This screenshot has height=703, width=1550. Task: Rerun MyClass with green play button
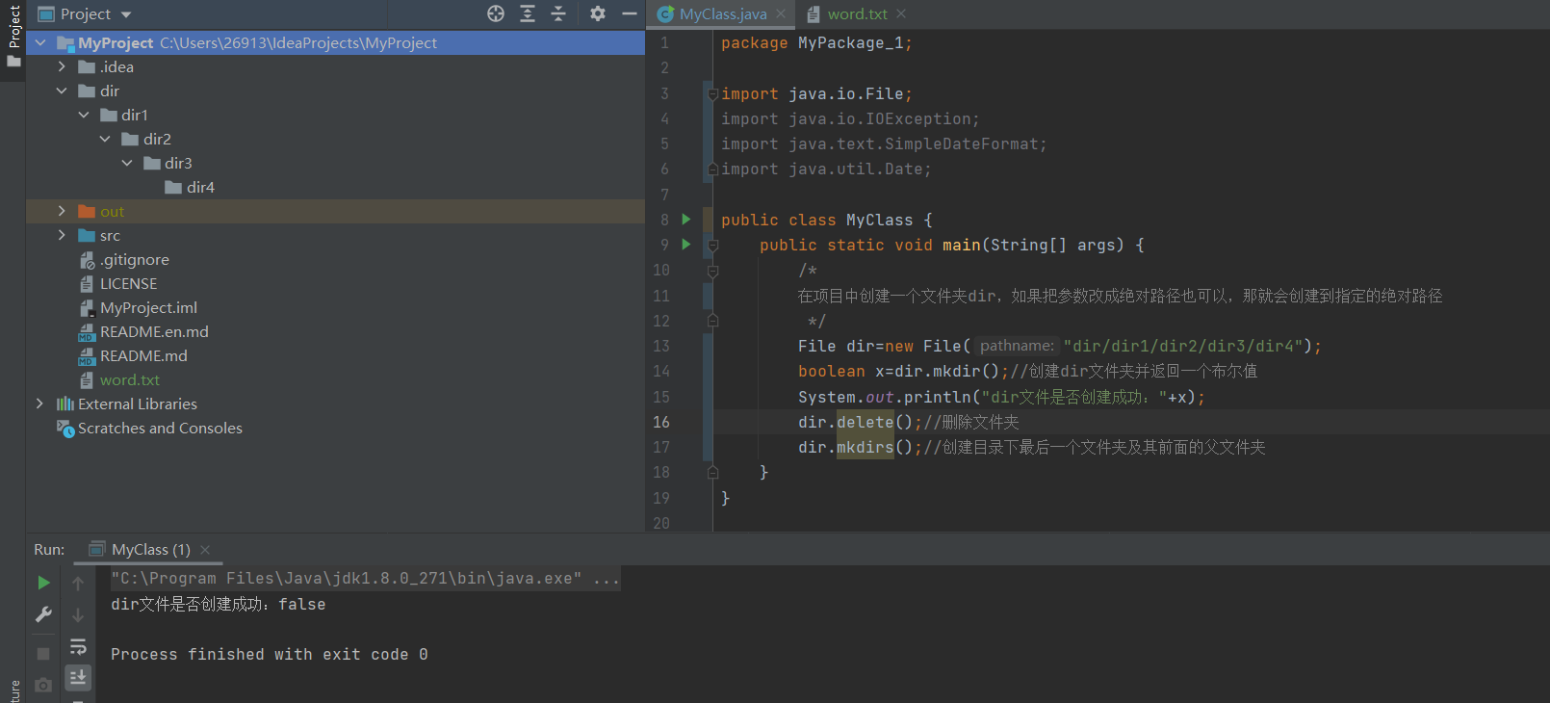(x=43, y=583)
